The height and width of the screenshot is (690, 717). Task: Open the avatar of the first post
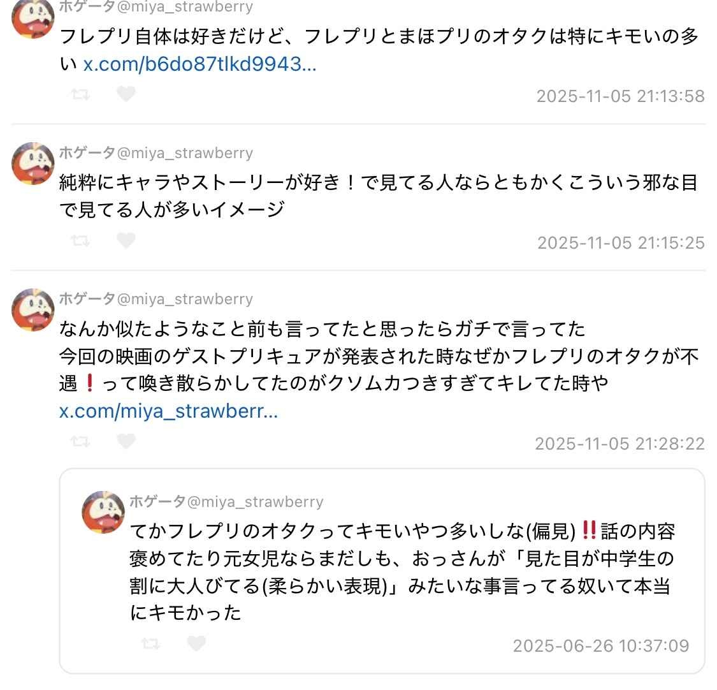pyautogui.click(x=33, y=17)
